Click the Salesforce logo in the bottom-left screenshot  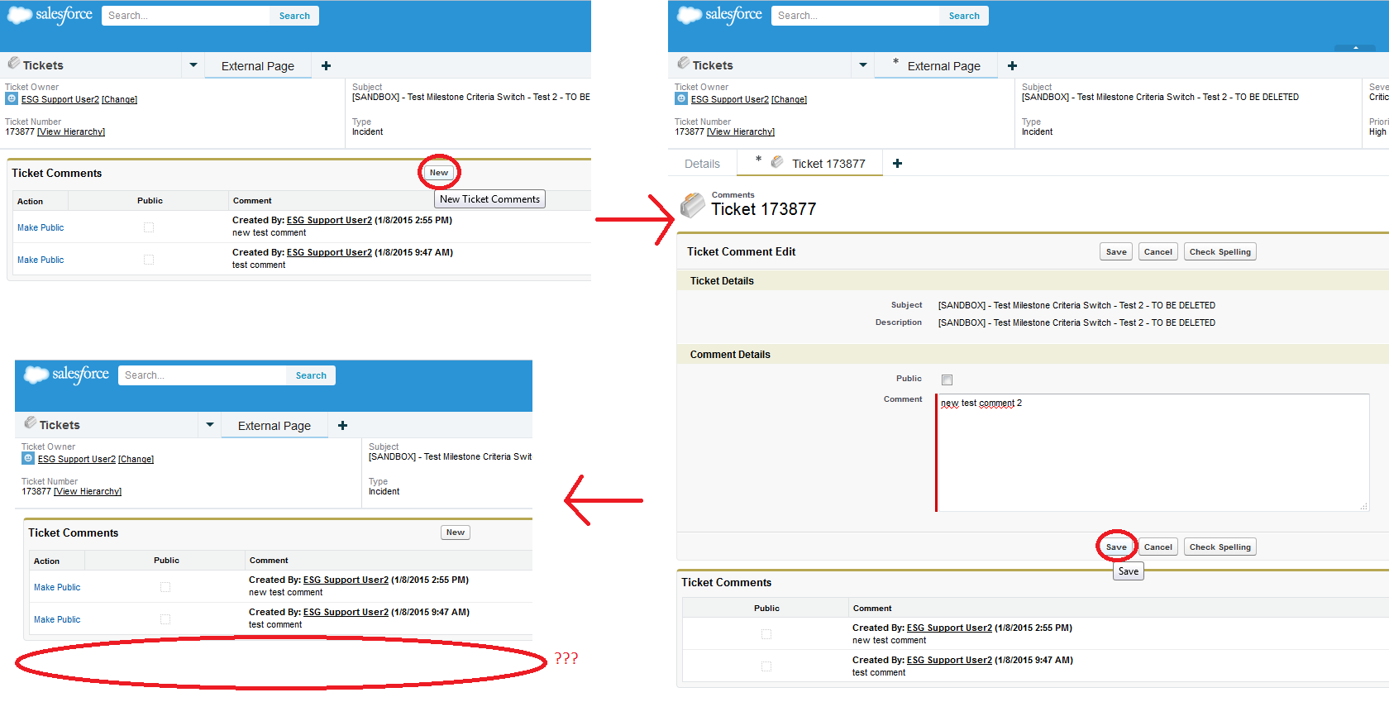tap(66, 375)
